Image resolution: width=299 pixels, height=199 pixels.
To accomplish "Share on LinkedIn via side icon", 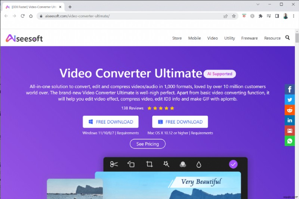I will (x=290, y=120).
